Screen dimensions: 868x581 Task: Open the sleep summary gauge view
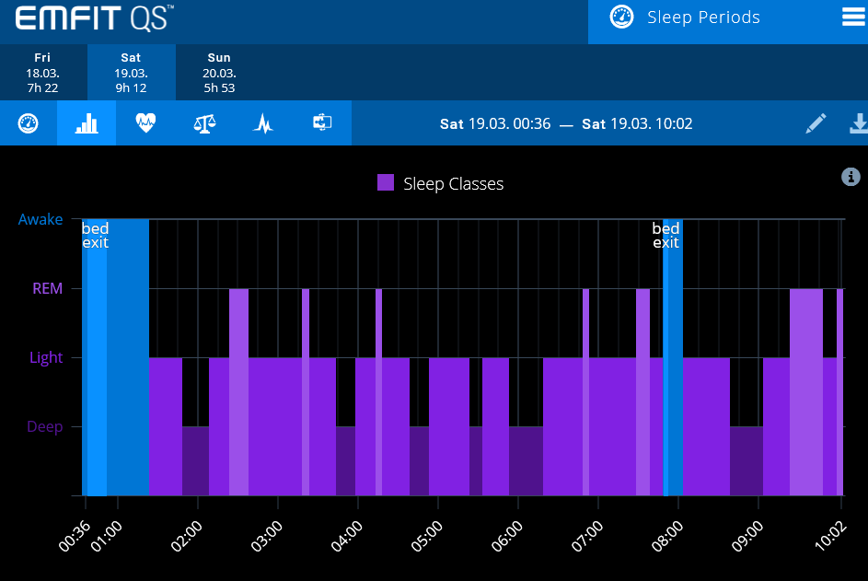click(x=28, y=123)
